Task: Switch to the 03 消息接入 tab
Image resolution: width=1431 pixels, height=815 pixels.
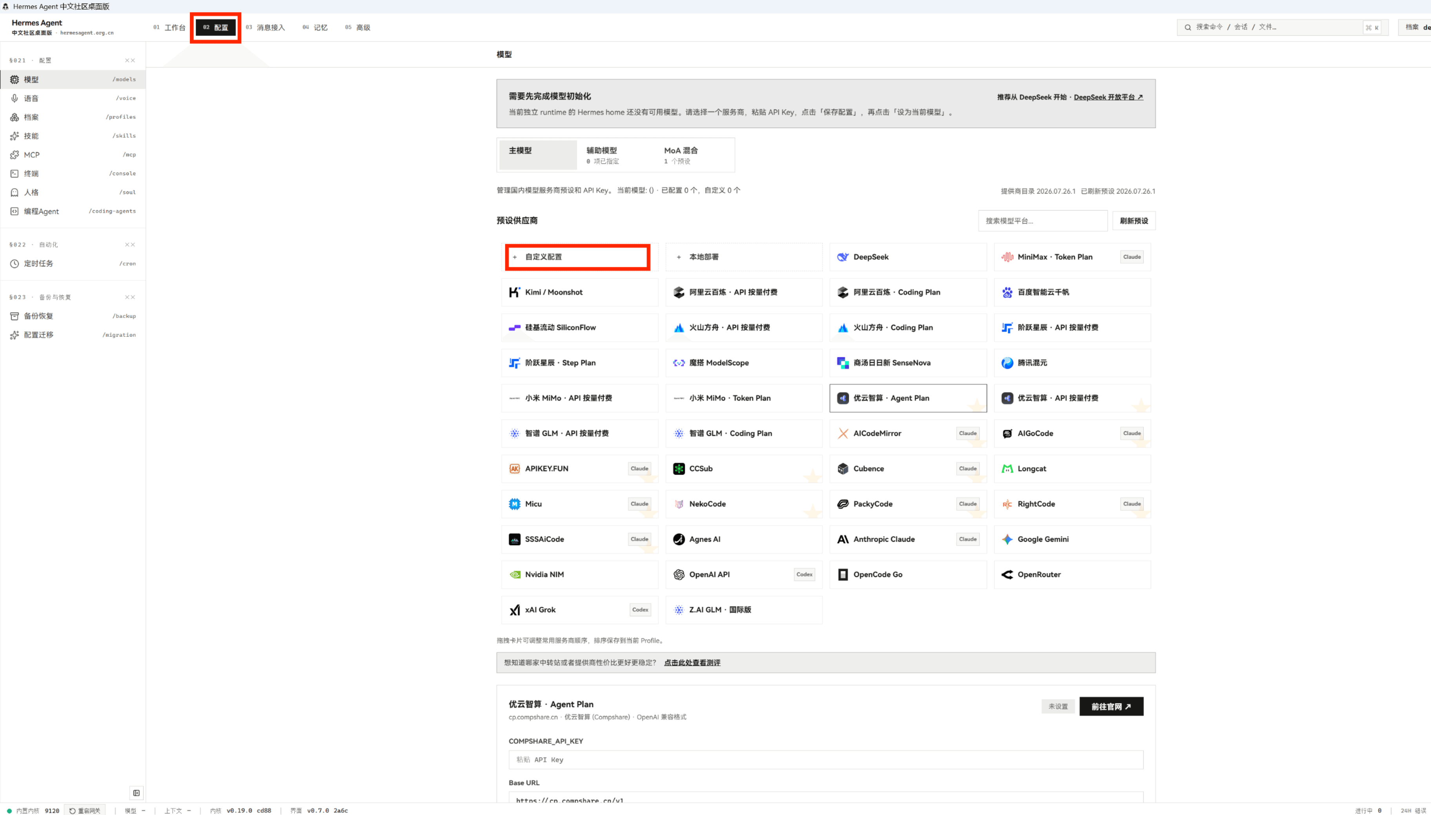Action: coord(266,27)
